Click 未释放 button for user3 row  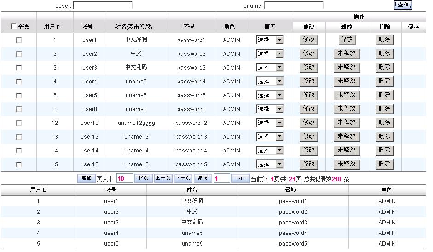(x=346, y=68)
